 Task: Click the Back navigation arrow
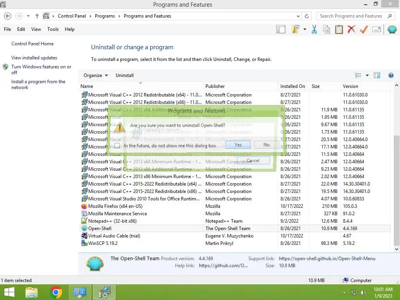point(8,16)
